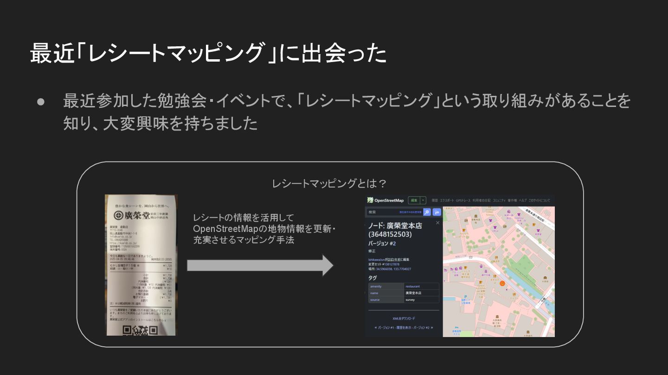Click the slide title 最近「レシートマッピング」に出会った
This screenshot has height=375, width=668.
pos(209,53)
